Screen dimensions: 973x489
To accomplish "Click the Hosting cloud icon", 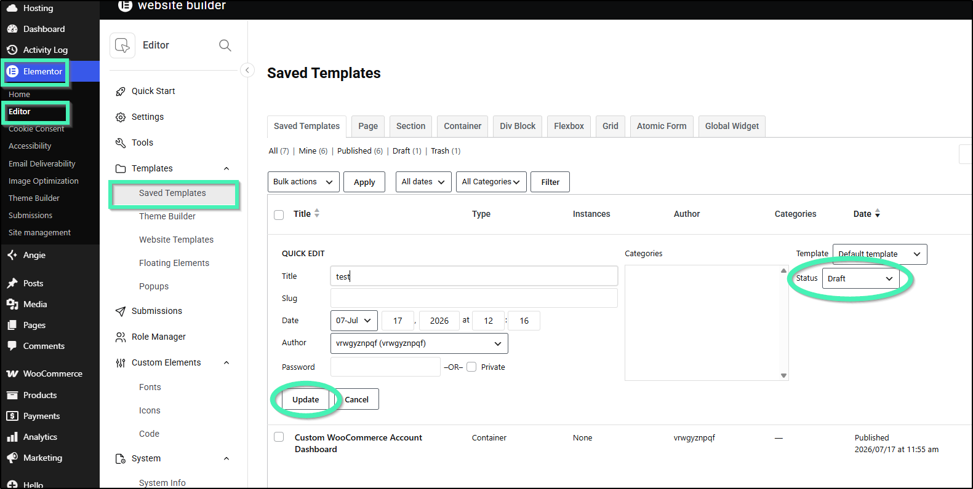I will [12, 8].
